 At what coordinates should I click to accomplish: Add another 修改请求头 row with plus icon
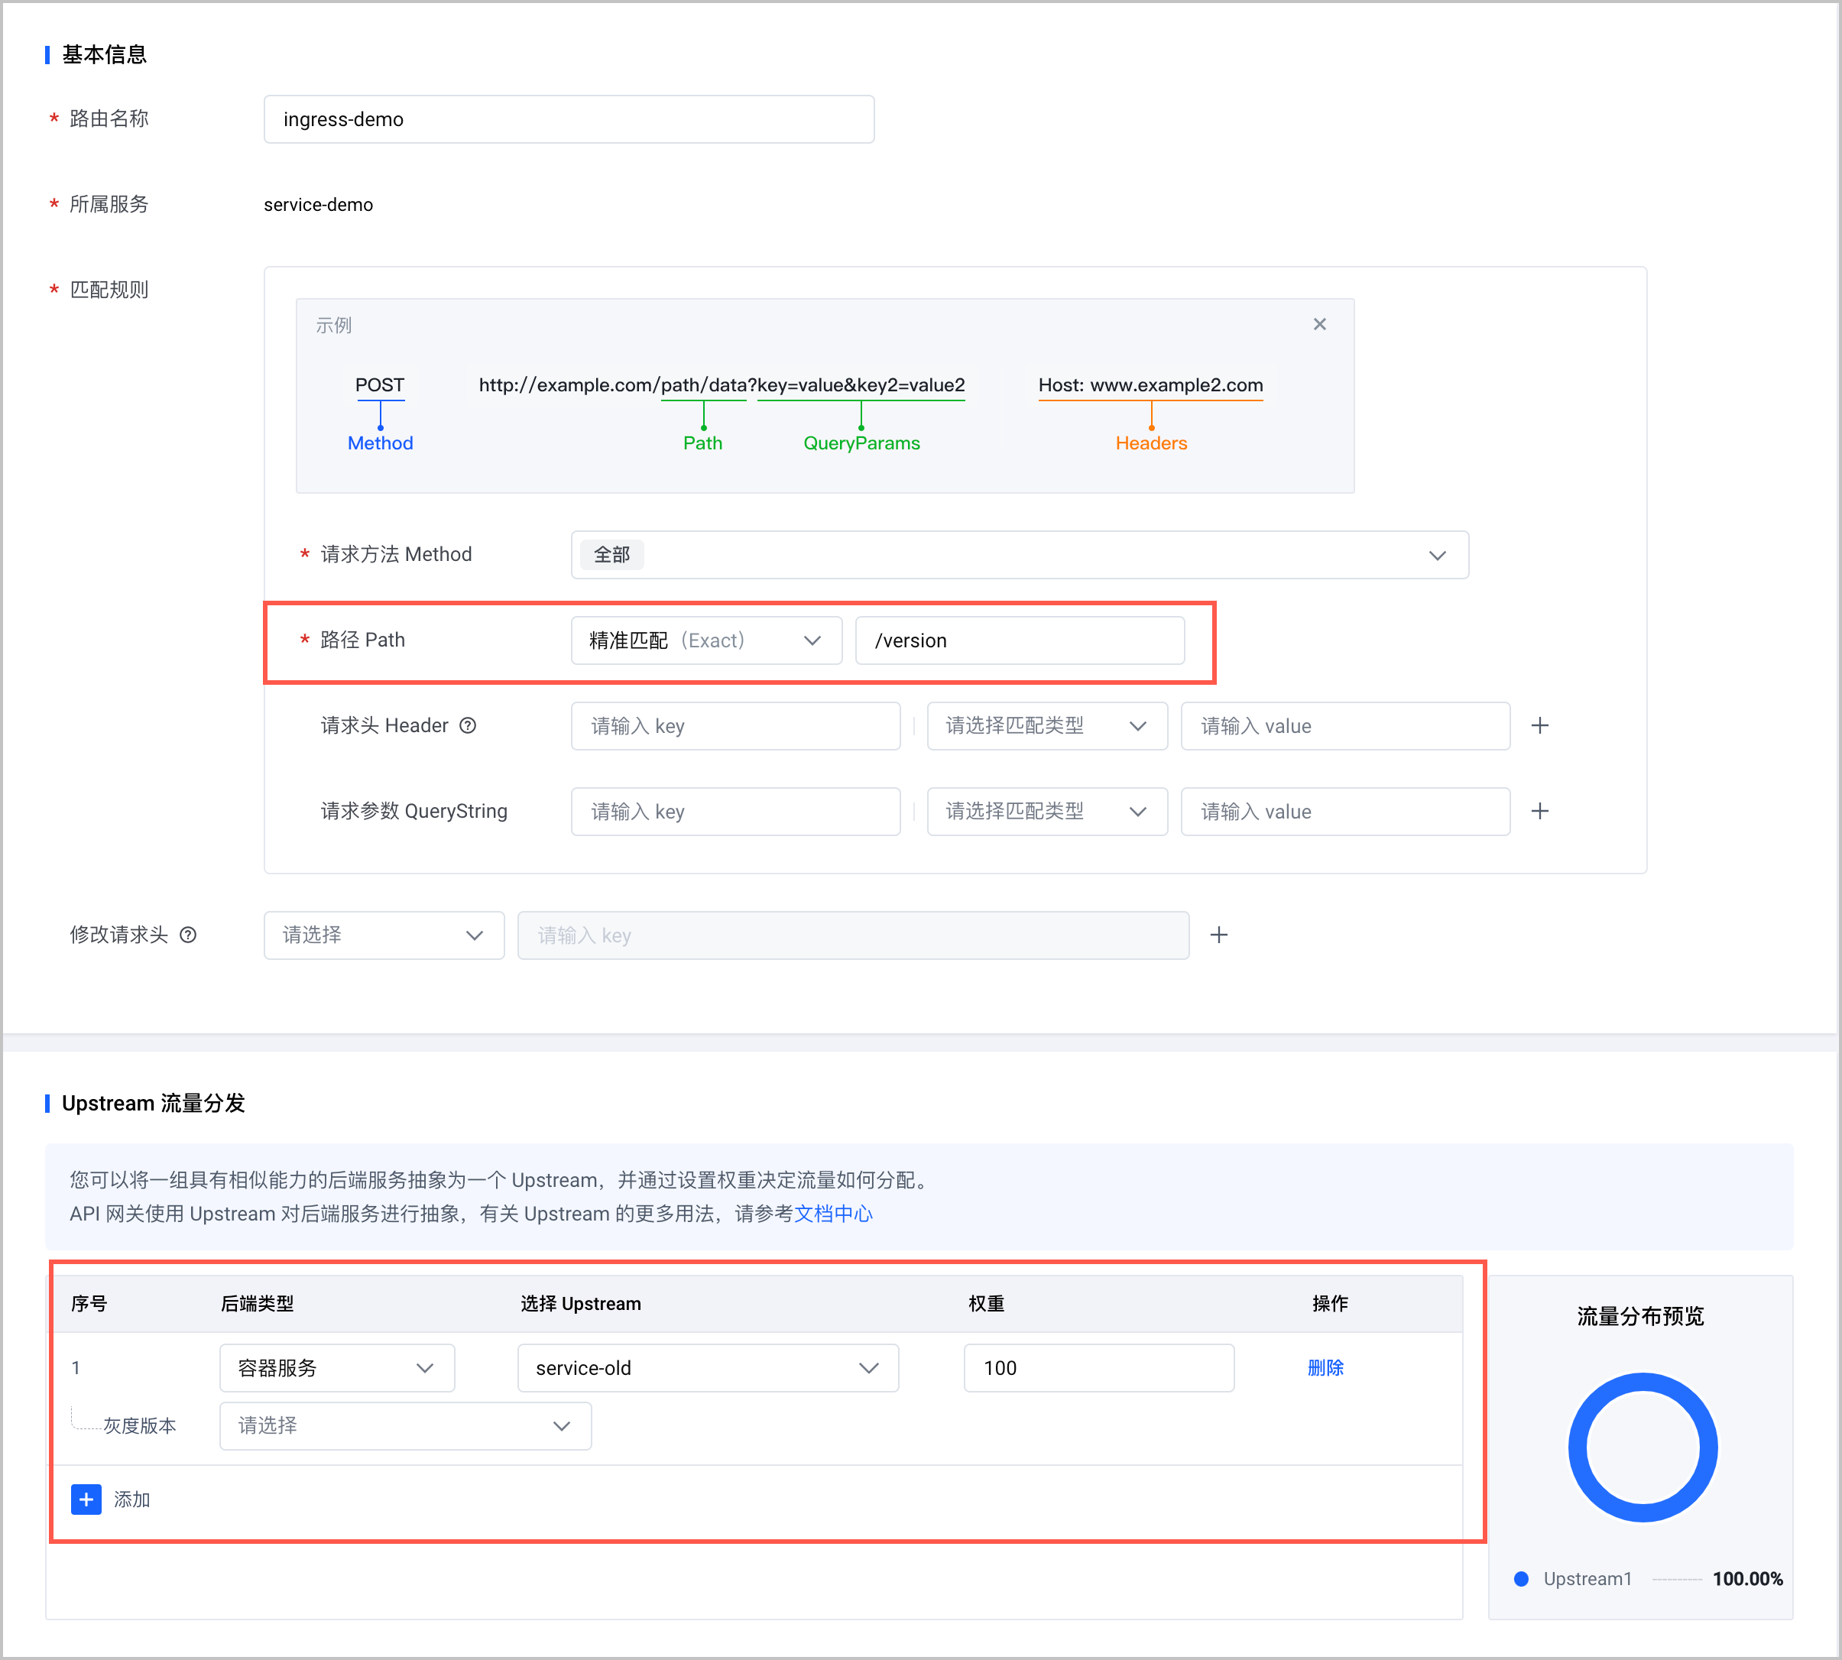1219,935
